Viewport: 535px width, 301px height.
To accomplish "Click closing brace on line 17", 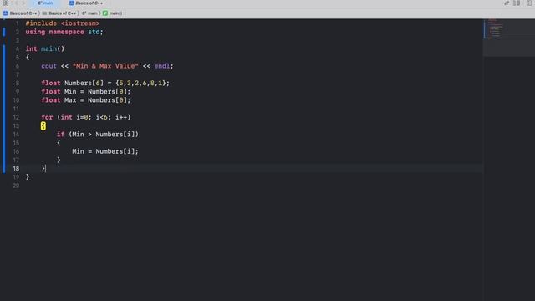I will tap(59, 160).
